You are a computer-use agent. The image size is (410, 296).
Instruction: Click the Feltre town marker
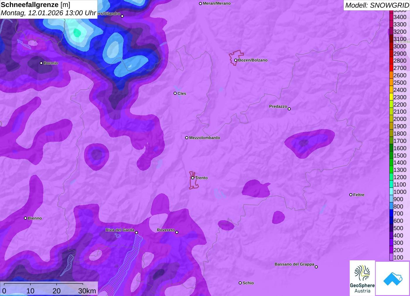(x=351, y=195)
